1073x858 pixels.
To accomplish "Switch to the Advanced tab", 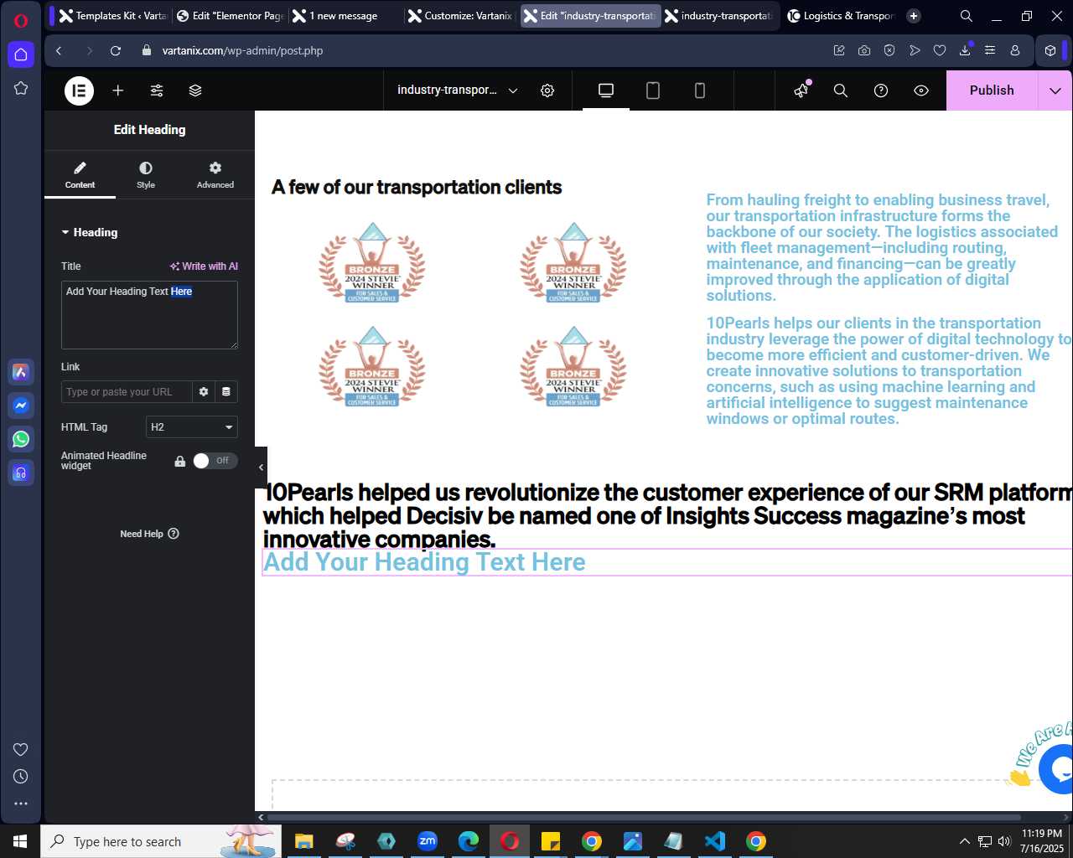I will (215, 175).
